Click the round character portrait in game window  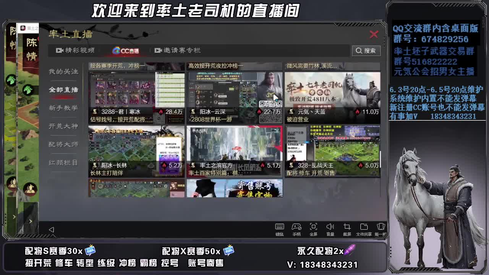tap(30, 188)
